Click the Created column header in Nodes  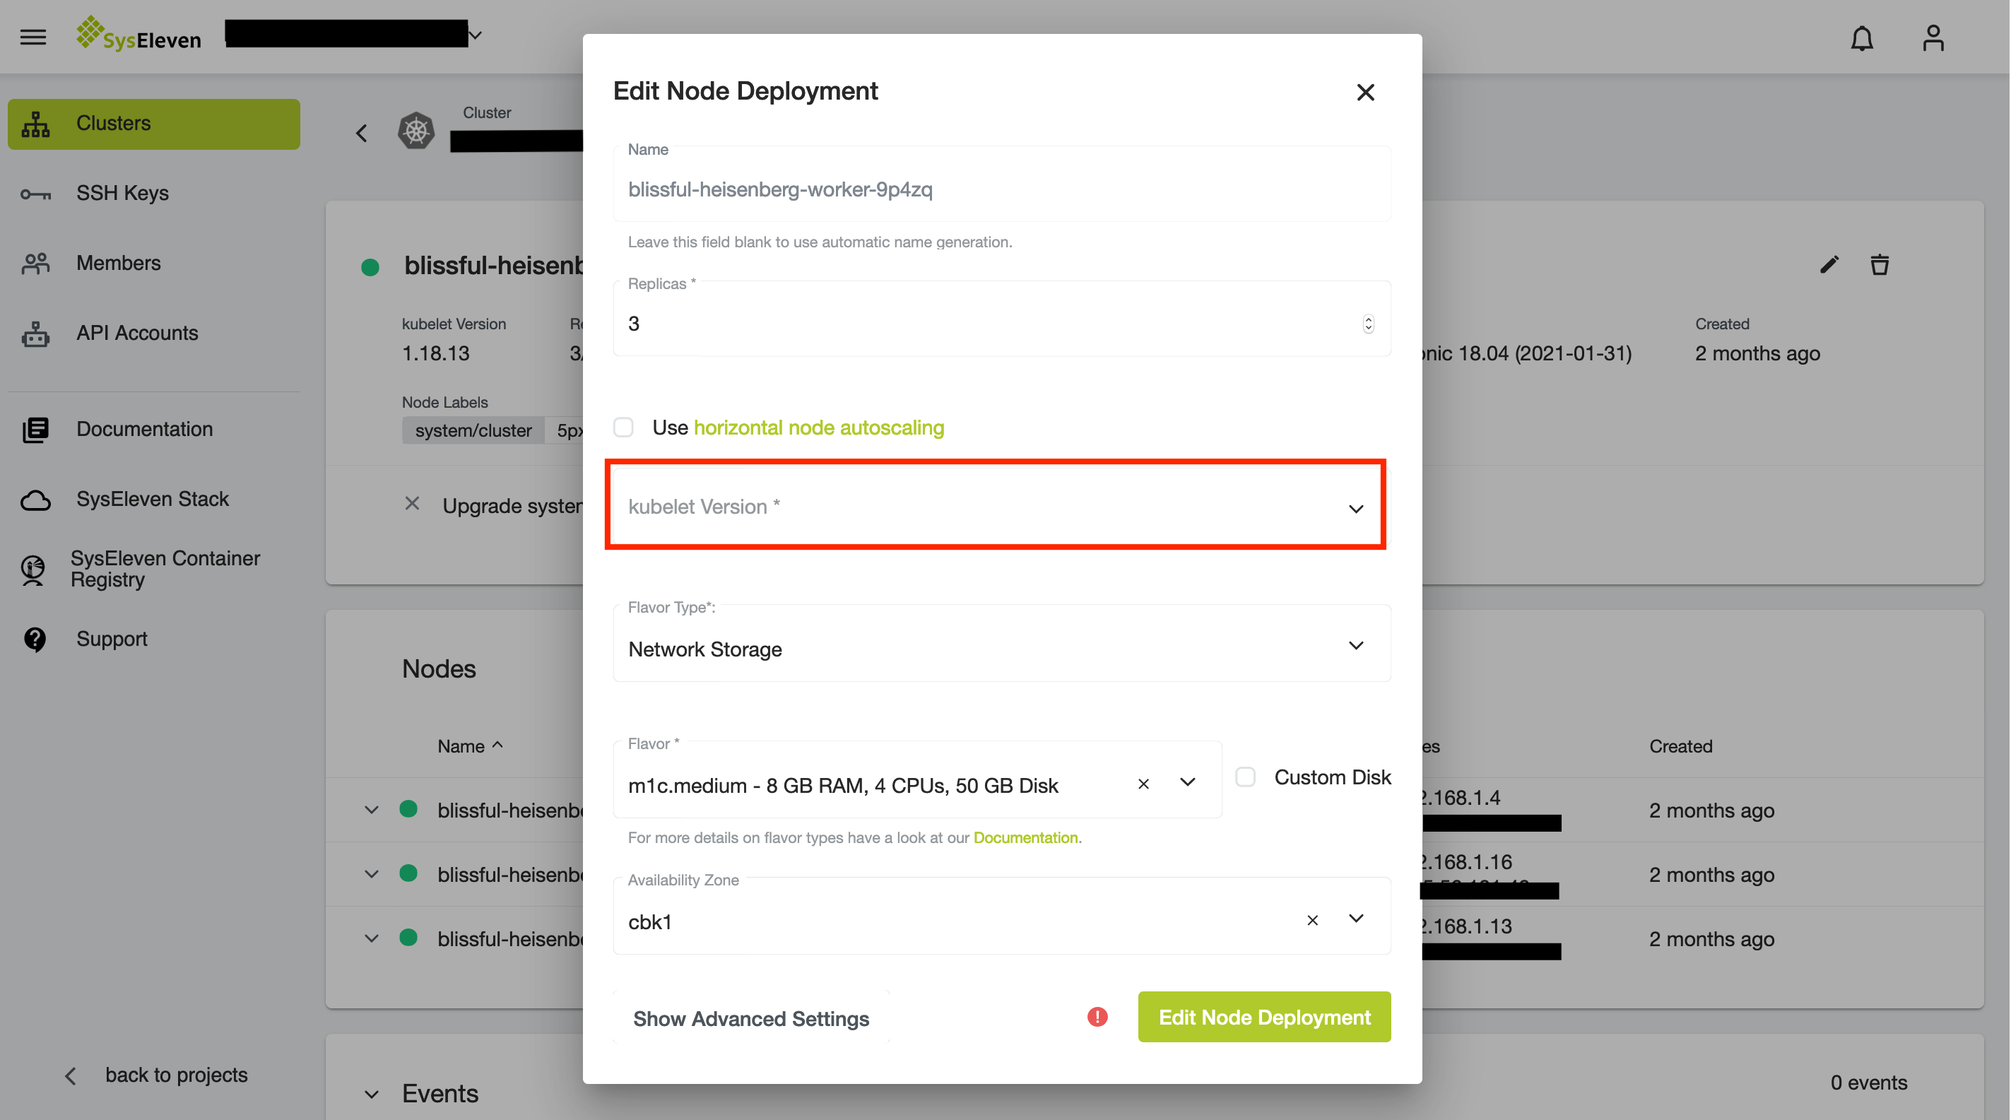pyautogui.click(x=1681, y=745)
